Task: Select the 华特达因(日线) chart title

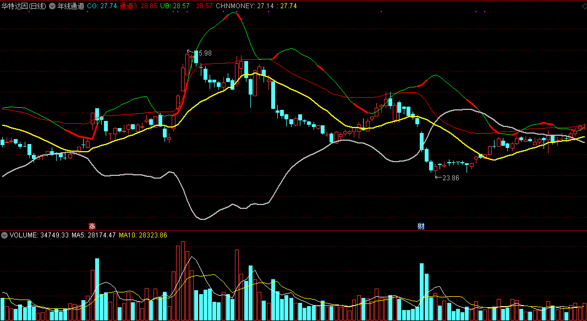Action: click(24, 6)
